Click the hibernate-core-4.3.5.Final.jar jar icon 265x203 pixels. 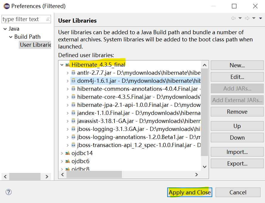[73, 97]
